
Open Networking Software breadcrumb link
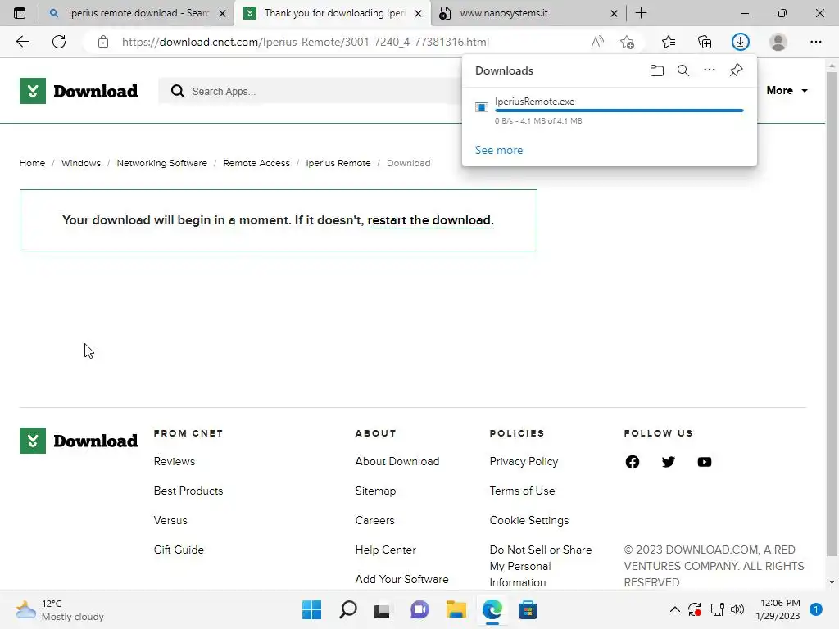click(x=161, y=163)
